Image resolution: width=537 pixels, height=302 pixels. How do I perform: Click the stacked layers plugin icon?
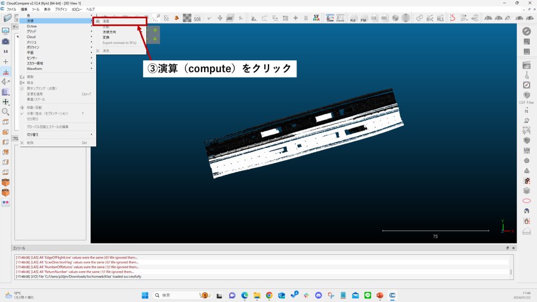point(526,190)
